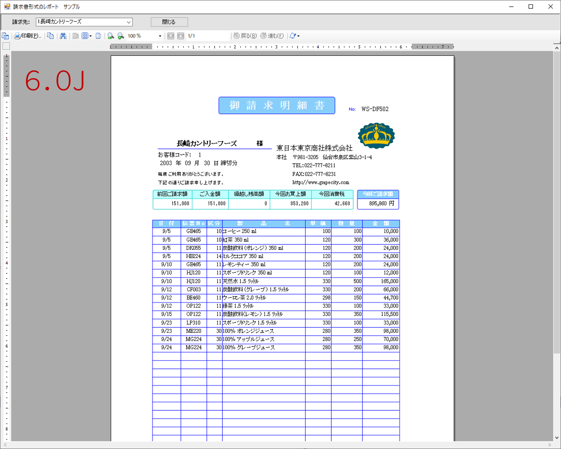Zoom out with the magnifier minus icon

[111, 36]
